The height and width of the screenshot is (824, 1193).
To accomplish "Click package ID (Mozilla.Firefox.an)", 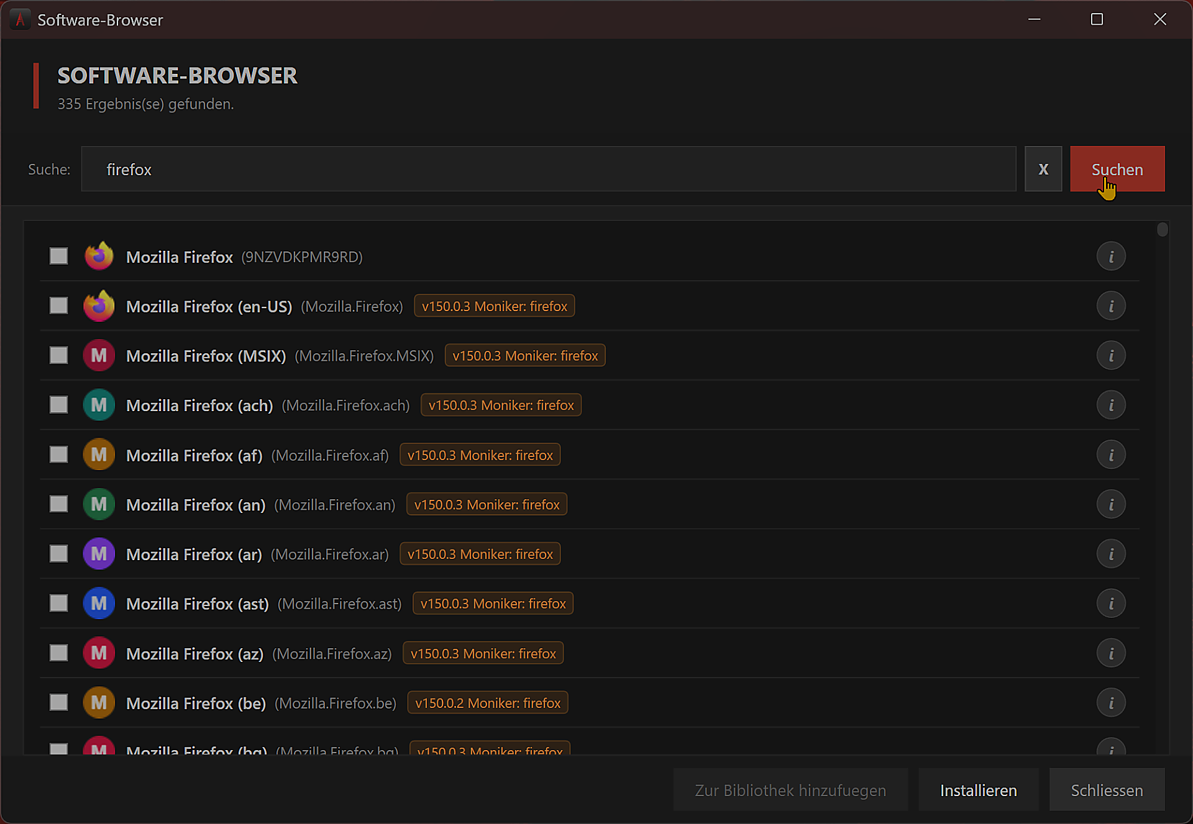I will tap(335, 505).
